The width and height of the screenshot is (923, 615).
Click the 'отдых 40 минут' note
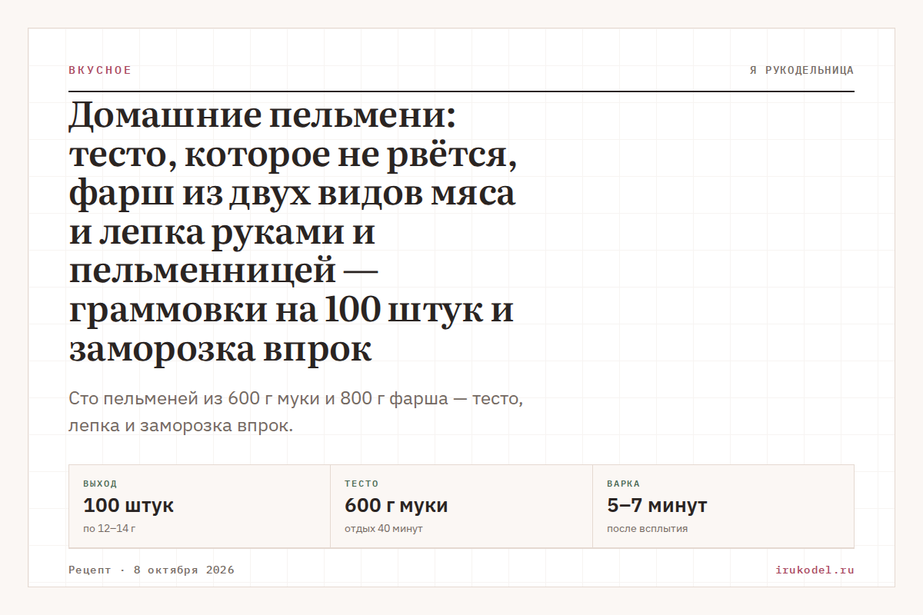click(x=384, y=529)
